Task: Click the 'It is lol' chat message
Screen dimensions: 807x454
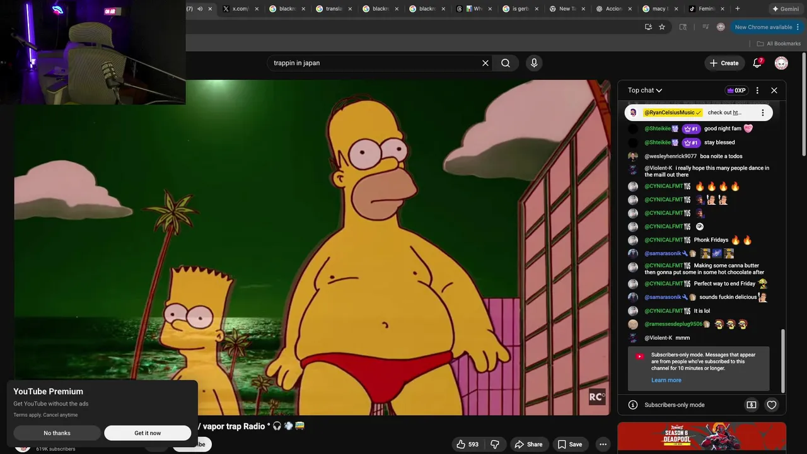Action: pyautogui.click(x=702, y=311)
